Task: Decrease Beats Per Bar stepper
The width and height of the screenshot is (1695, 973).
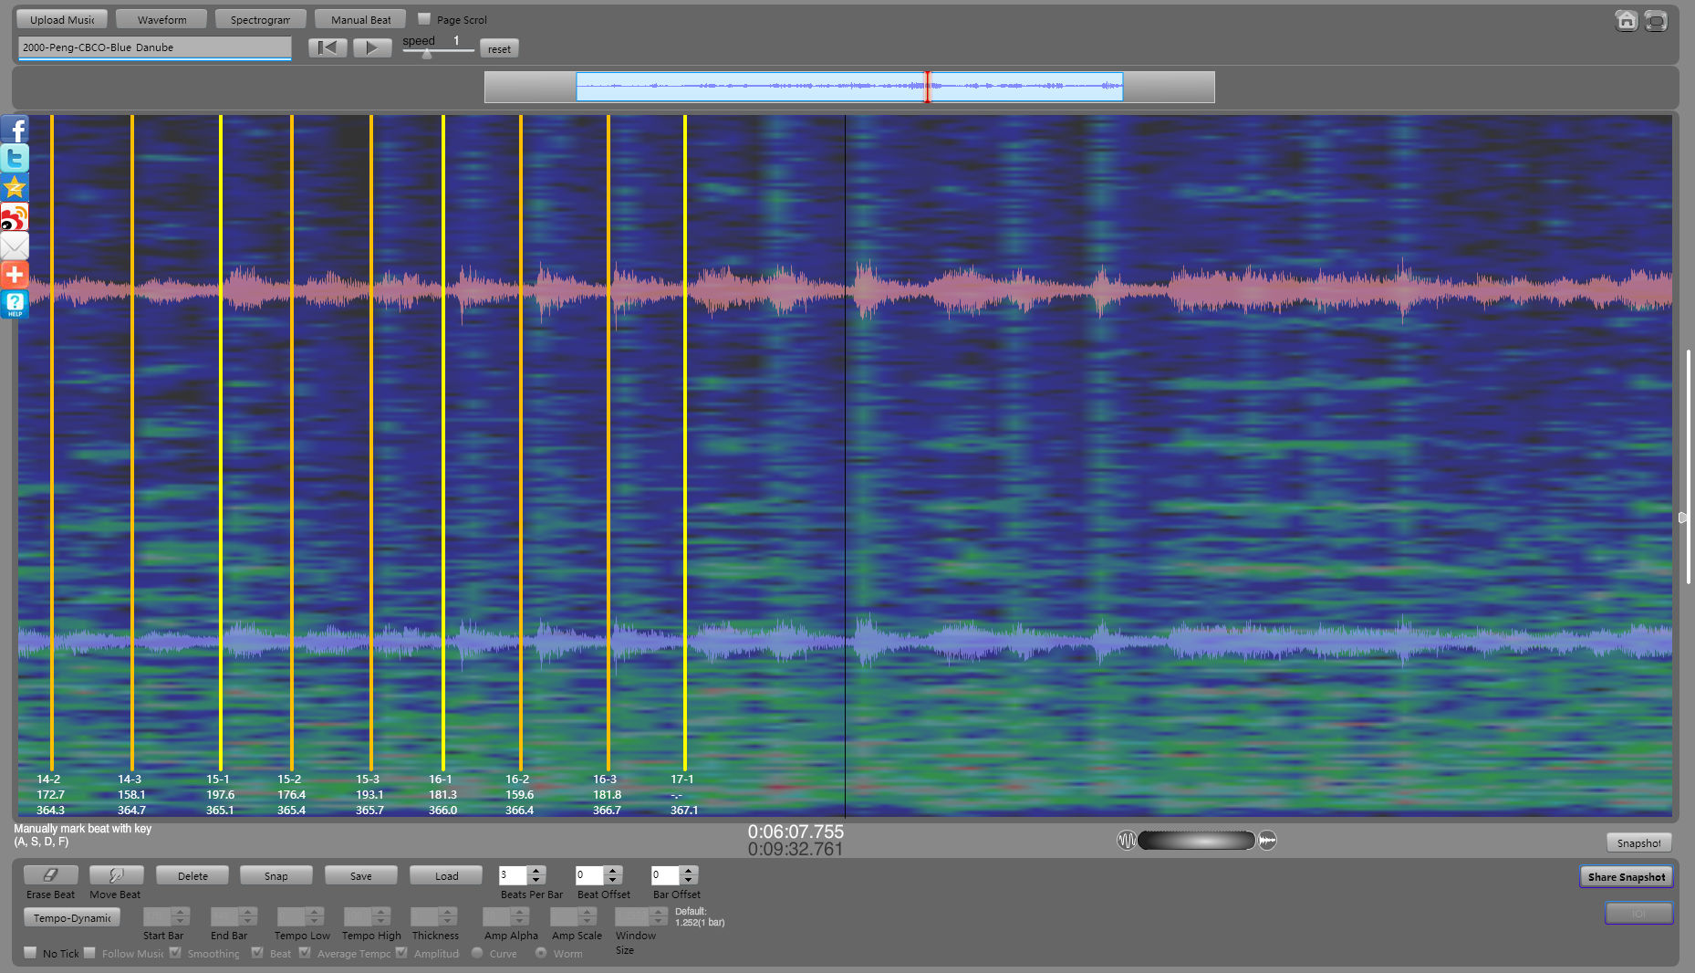Action: tap(536, 880)
